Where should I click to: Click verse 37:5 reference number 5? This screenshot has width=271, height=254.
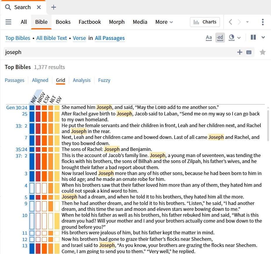coord(26,197)
